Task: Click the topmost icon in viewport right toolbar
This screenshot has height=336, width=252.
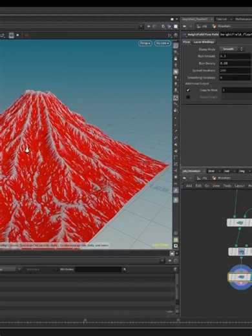Action: tap(176, 45)
